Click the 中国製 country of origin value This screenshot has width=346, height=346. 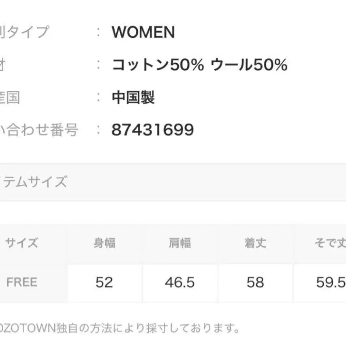point(133,97)
